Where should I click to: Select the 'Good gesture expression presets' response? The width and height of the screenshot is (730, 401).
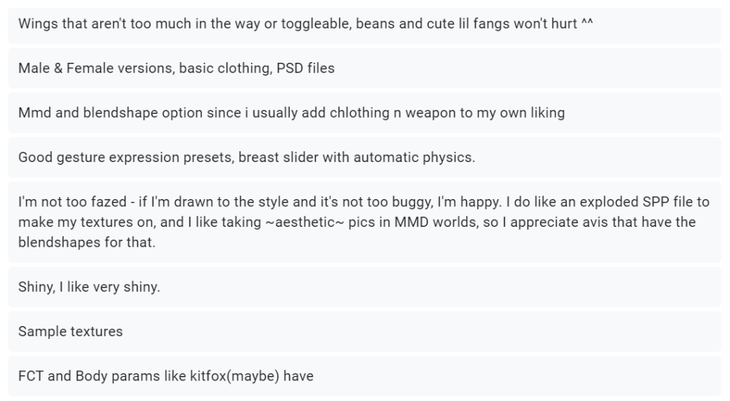pos(246,157)
